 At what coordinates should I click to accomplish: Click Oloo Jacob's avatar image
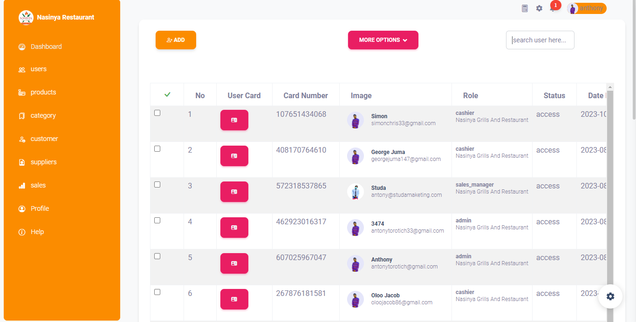(x=356, y=299)
